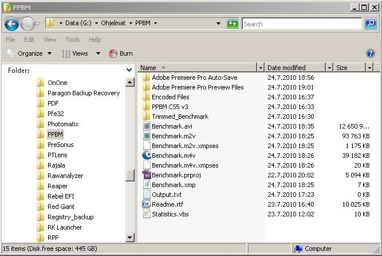Image resolution: width=382 pixels, height=256 pixels.
Task: Select the Trimmed_Benchmark folder icon
Action: 146,117
